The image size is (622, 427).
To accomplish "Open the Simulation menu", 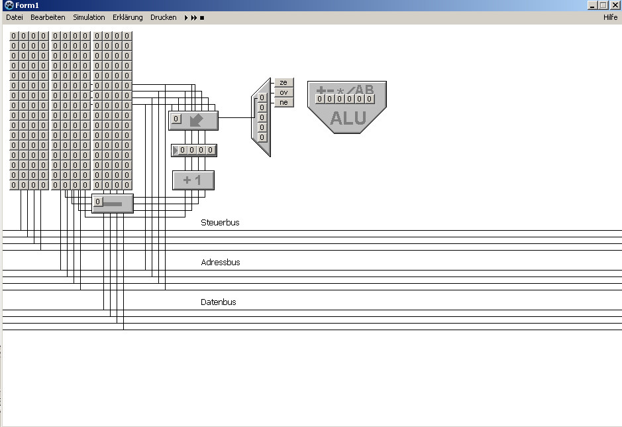I will 89,18.
